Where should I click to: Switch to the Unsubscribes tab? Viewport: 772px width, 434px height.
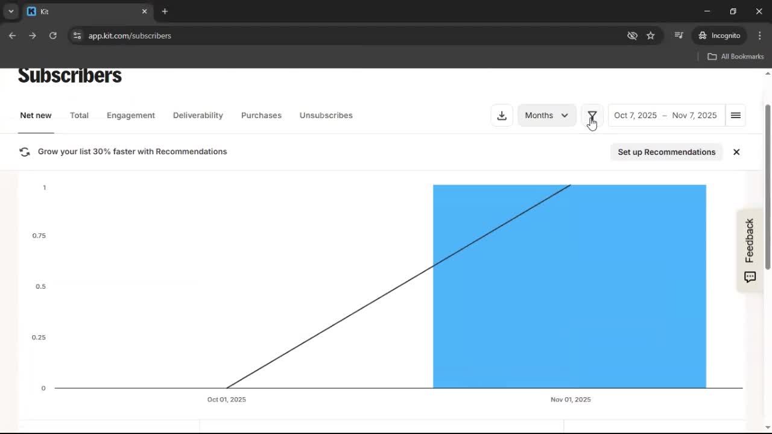coord(326,115)
